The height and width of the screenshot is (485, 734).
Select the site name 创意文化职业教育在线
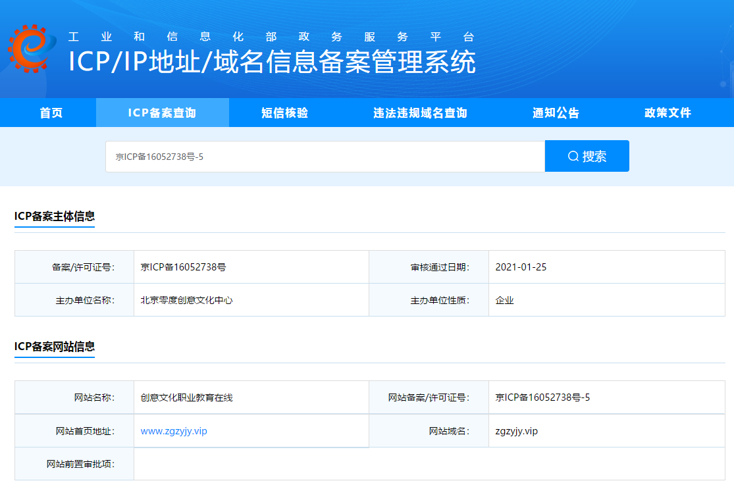click(186, 397)
